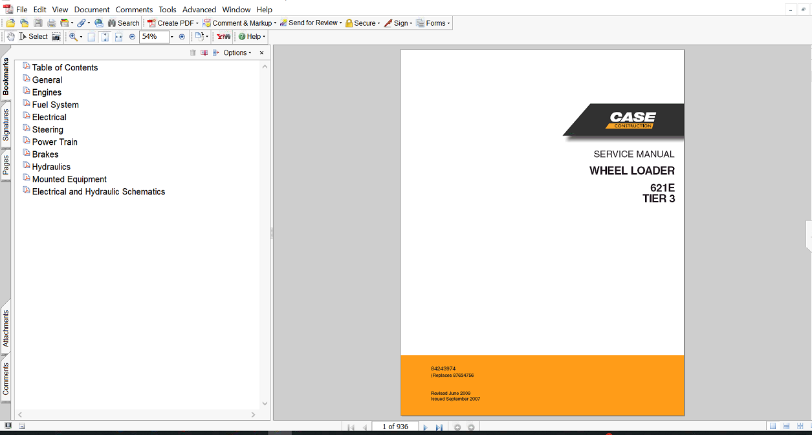Click the zoom out minus icon
The height and width of the screenshot is (435, 812).
click(133, 37)
